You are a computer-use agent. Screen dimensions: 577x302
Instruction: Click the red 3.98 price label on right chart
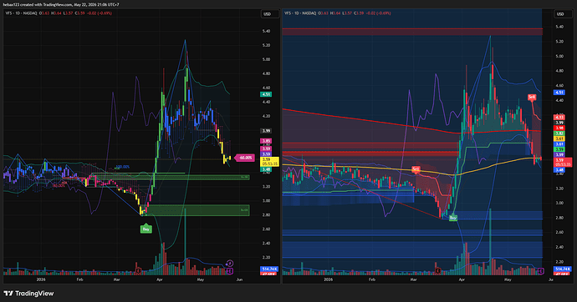(559, 128)
